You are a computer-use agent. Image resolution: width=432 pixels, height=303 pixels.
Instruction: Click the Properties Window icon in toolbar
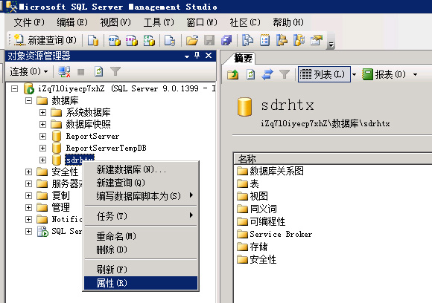(317, 40)
